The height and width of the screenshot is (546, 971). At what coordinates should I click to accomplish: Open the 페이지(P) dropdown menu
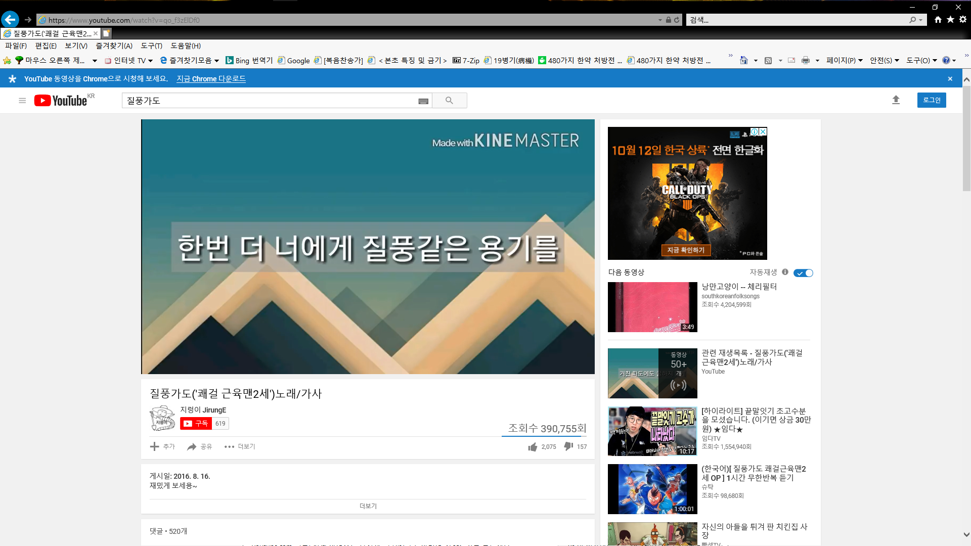coord(844,61)
